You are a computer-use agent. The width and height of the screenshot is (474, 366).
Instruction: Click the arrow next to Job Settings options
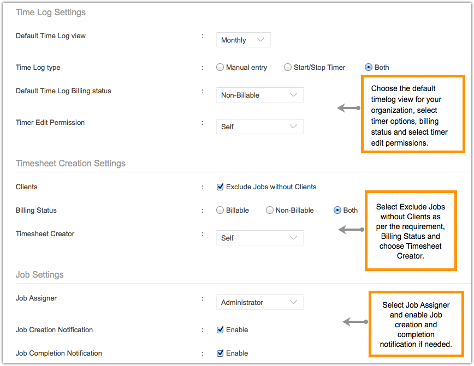click(355, 322)
